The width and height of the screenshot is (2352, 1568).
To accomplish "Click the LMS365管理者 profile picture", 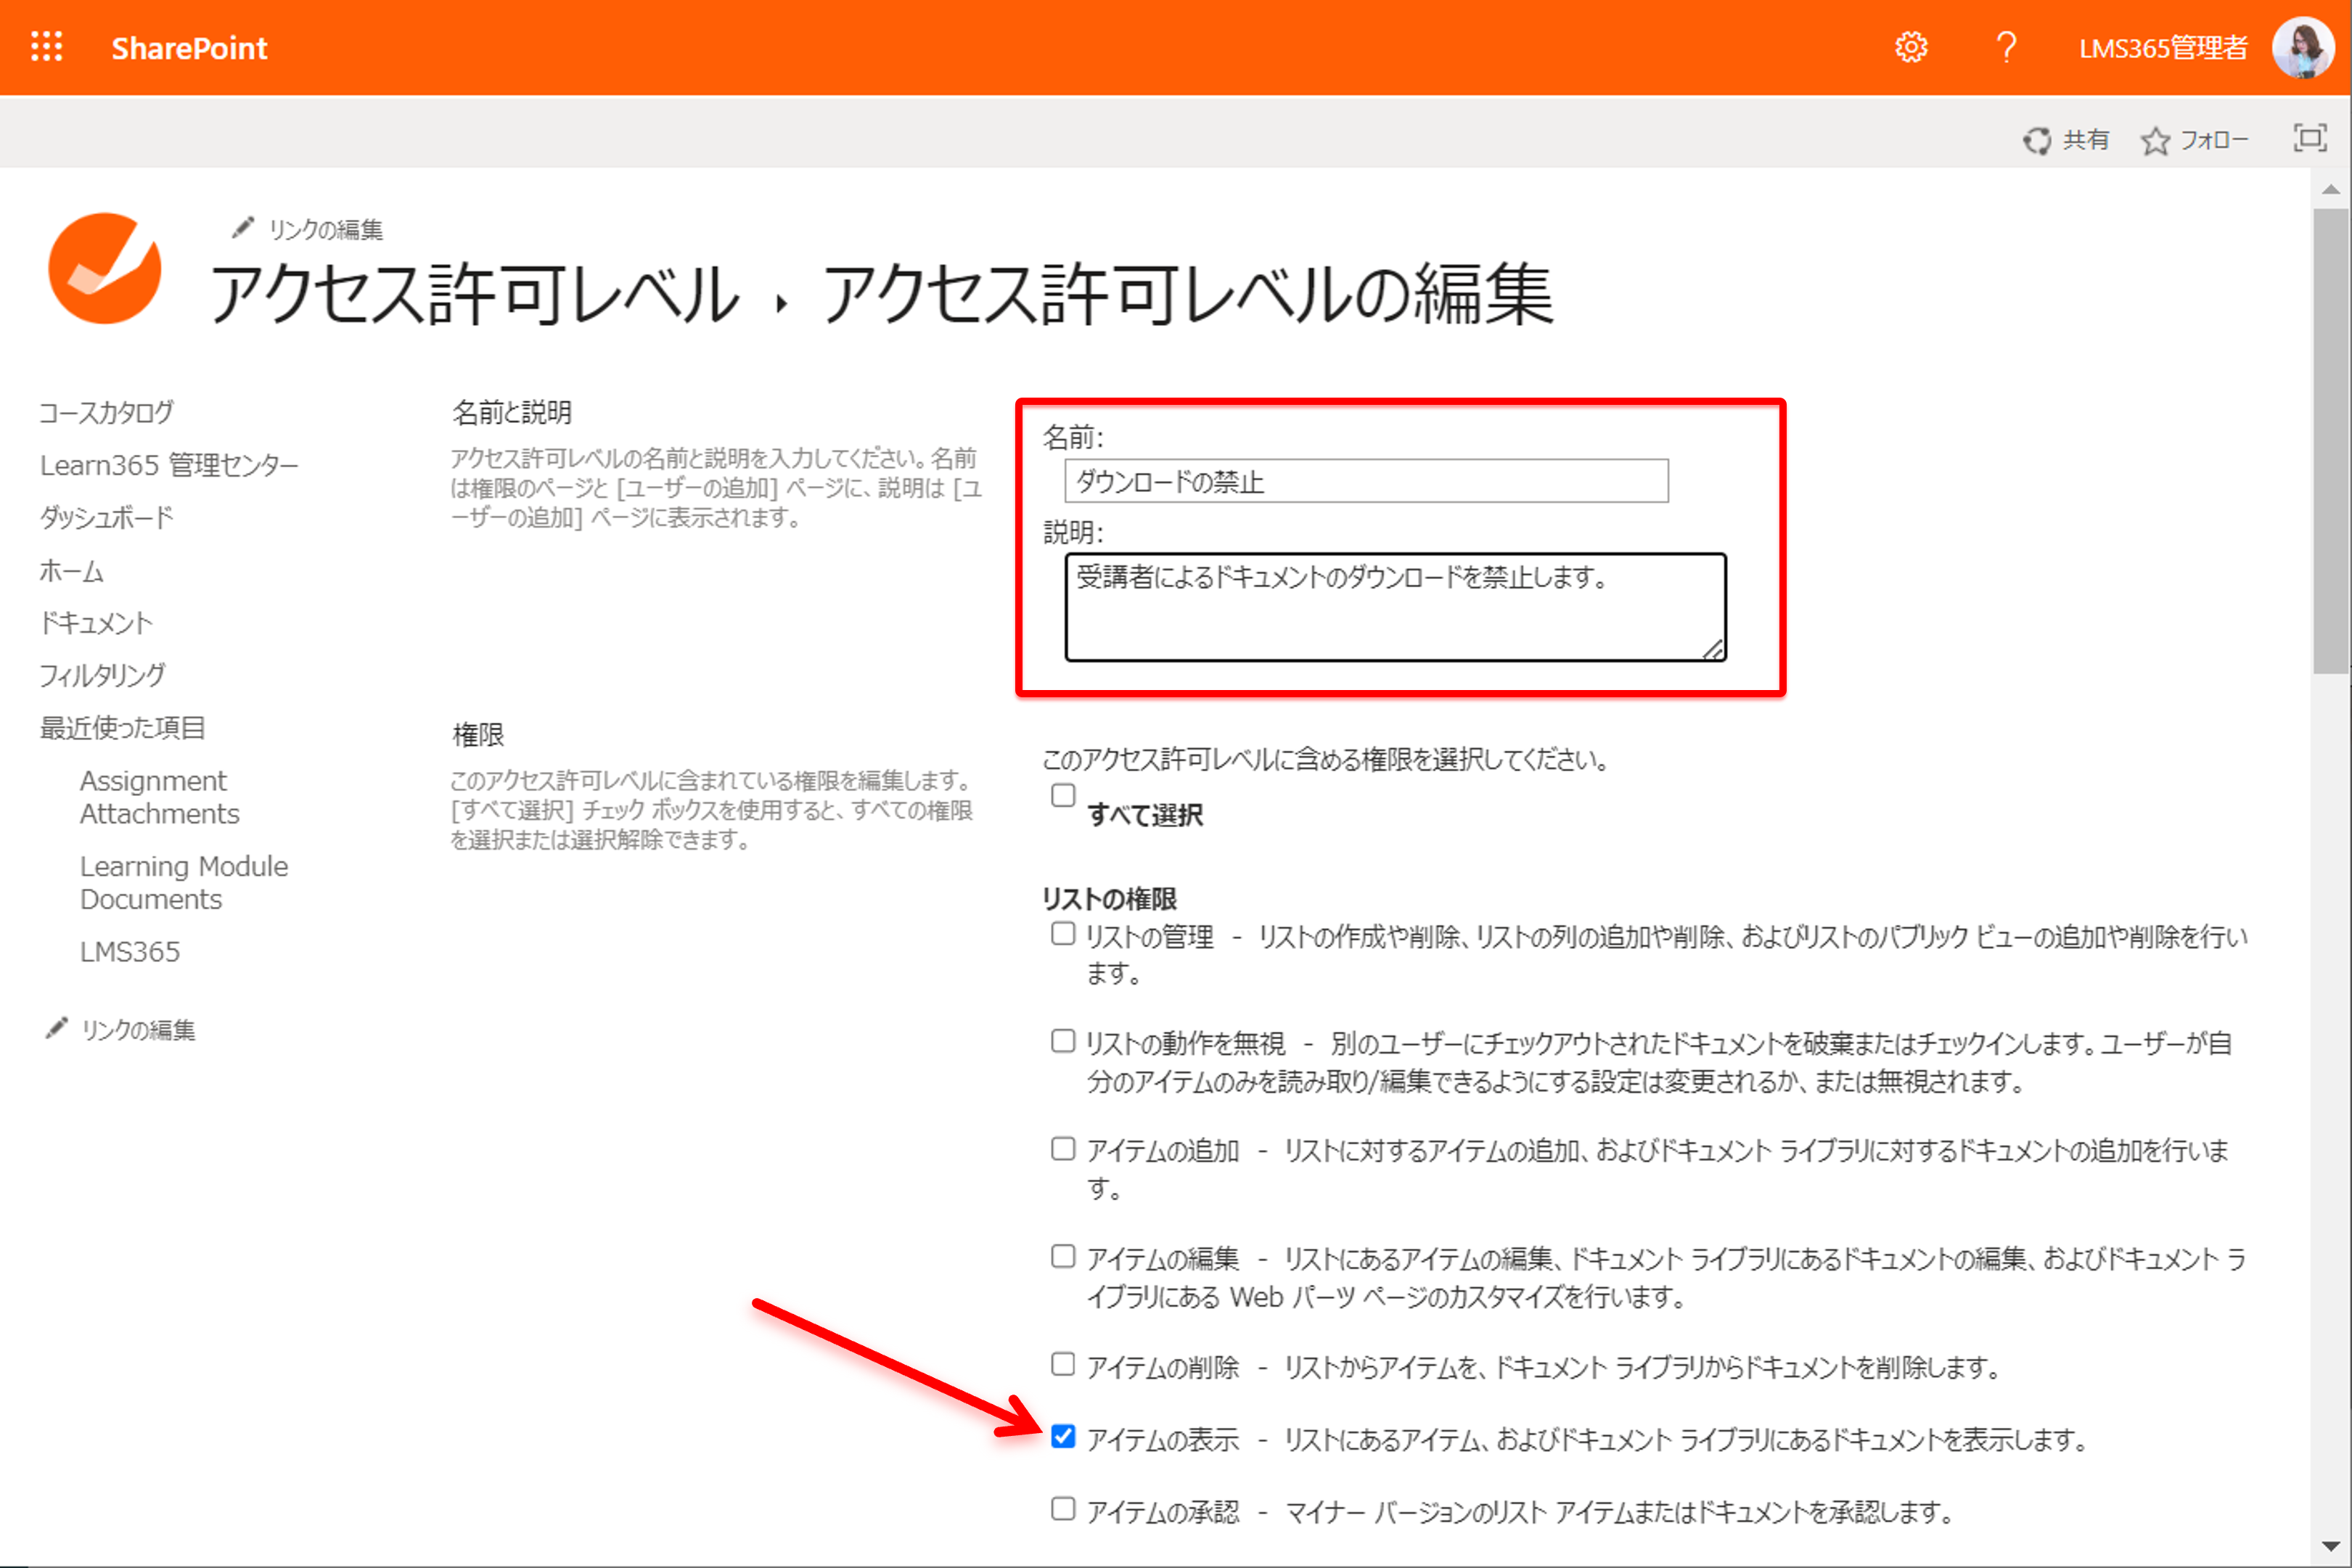I will pyautogui.click(x=2303, y=47).
